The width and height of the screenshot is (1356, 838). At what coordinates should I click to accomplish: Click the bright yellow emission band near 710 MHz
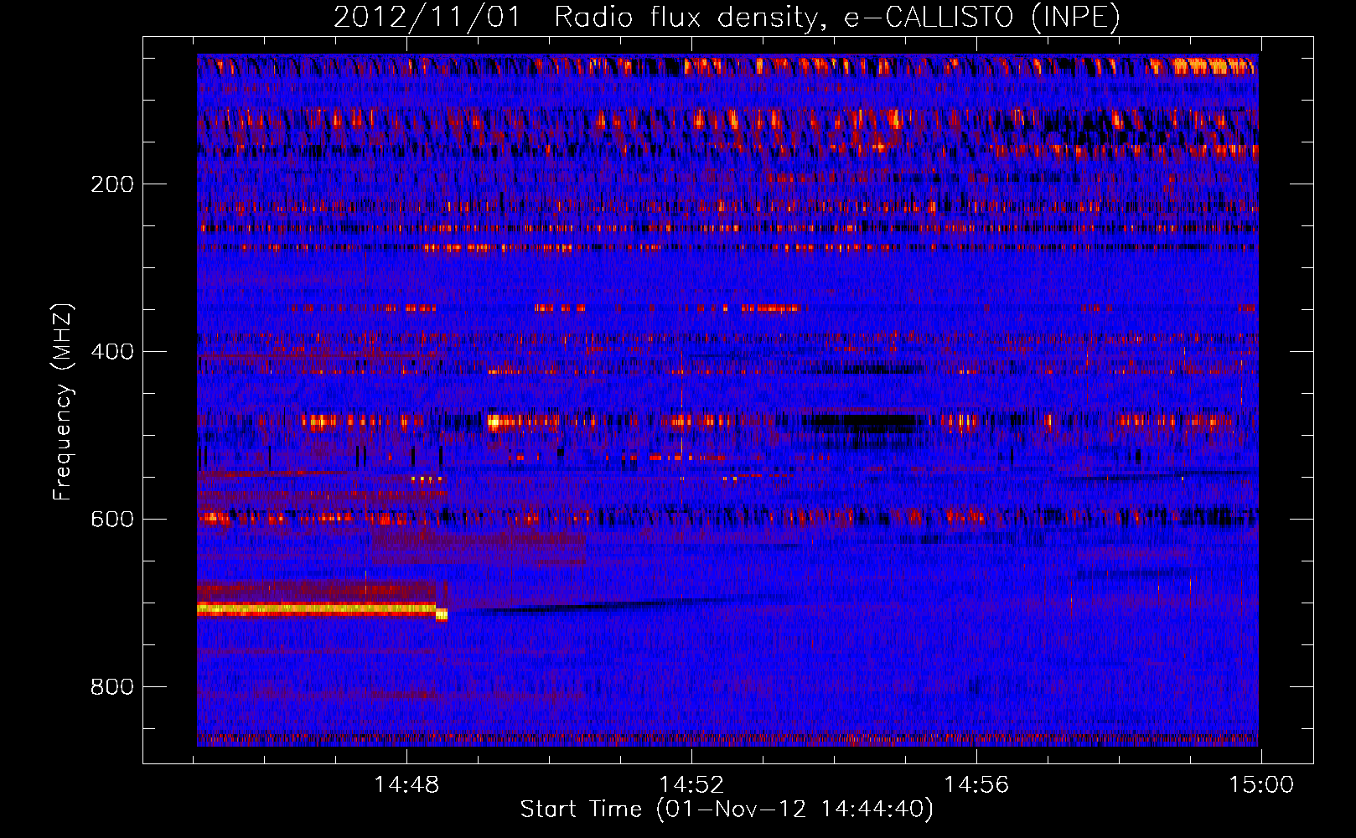pos(322,609)
